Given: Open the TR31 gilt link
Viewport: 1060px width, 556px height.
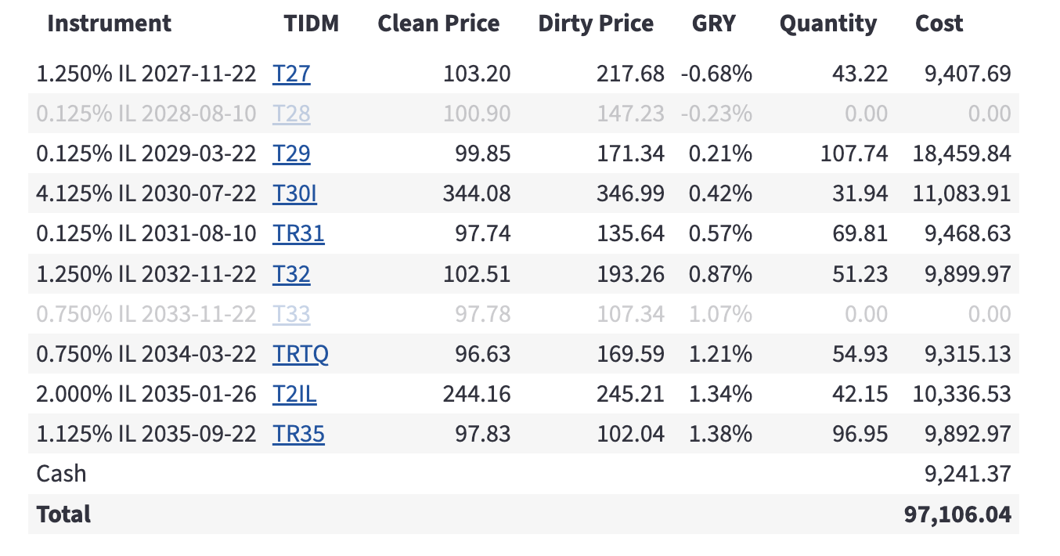Looking at the screenshot, I should (x=298, y=234).
